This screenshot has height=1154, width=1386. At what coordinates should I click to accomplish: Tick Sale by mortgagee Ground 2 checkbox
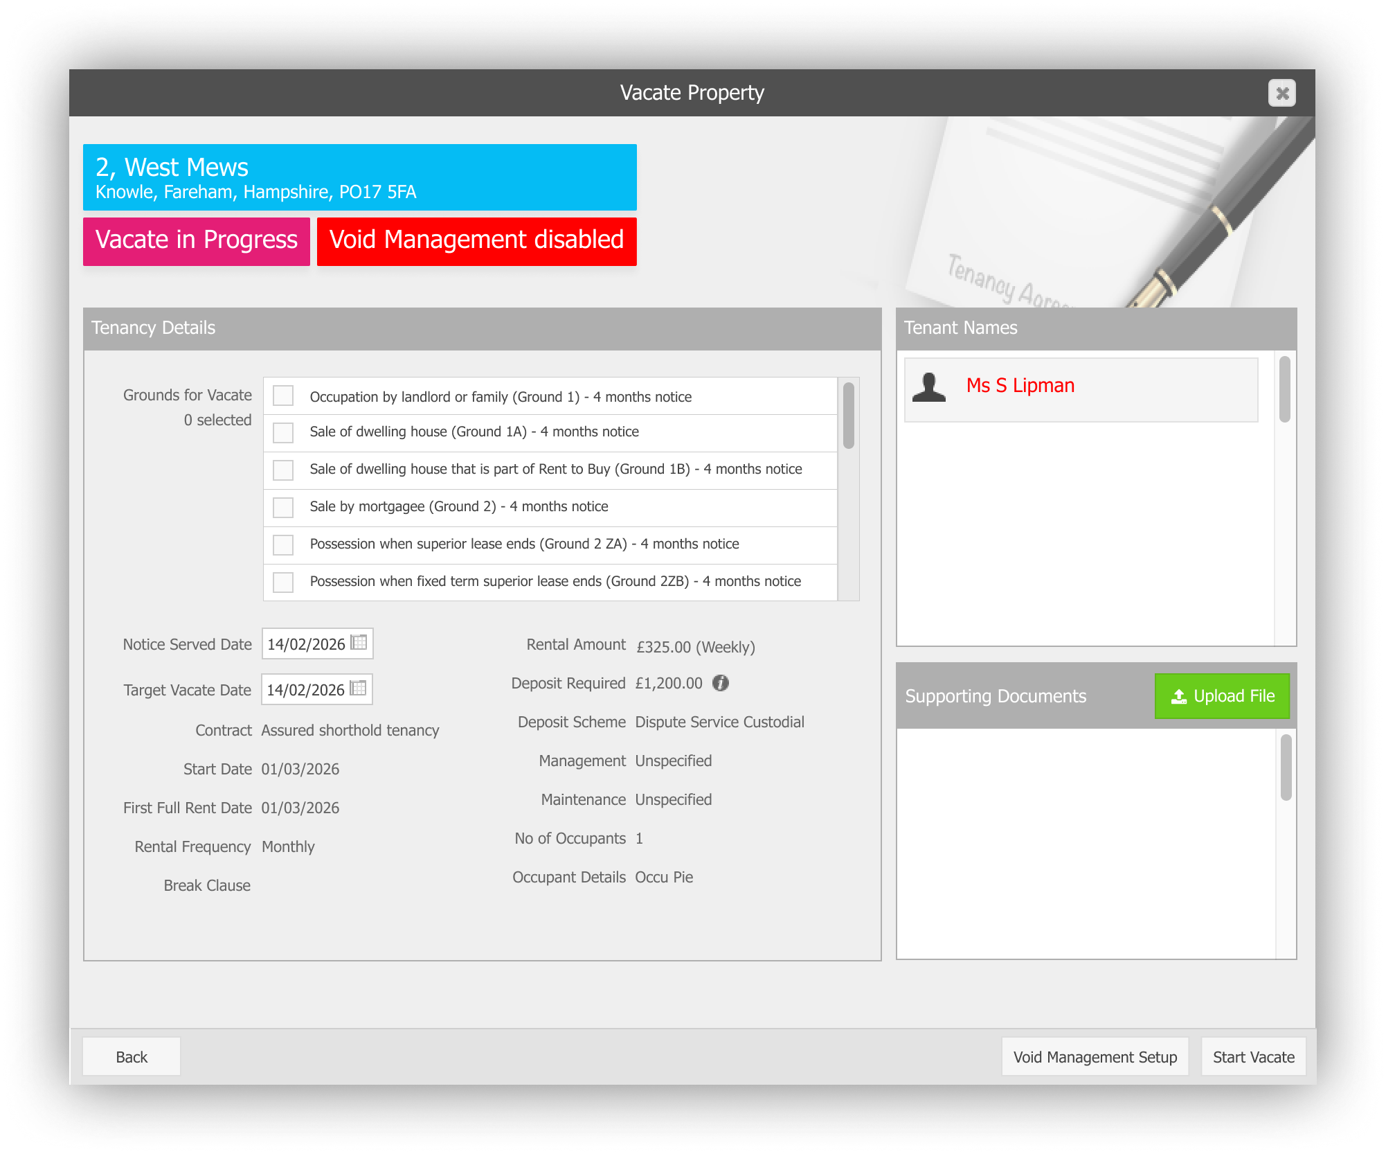(x=283, y=507)
